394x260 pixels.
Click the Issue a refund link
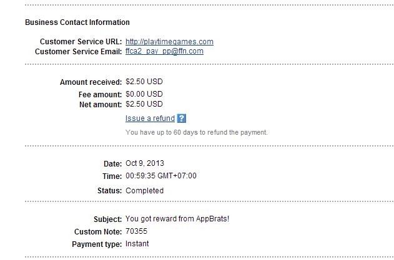coord(150,118)
